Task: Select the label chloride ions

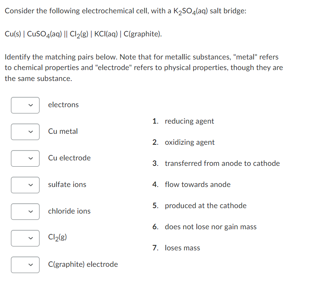Action: [69, 211]
